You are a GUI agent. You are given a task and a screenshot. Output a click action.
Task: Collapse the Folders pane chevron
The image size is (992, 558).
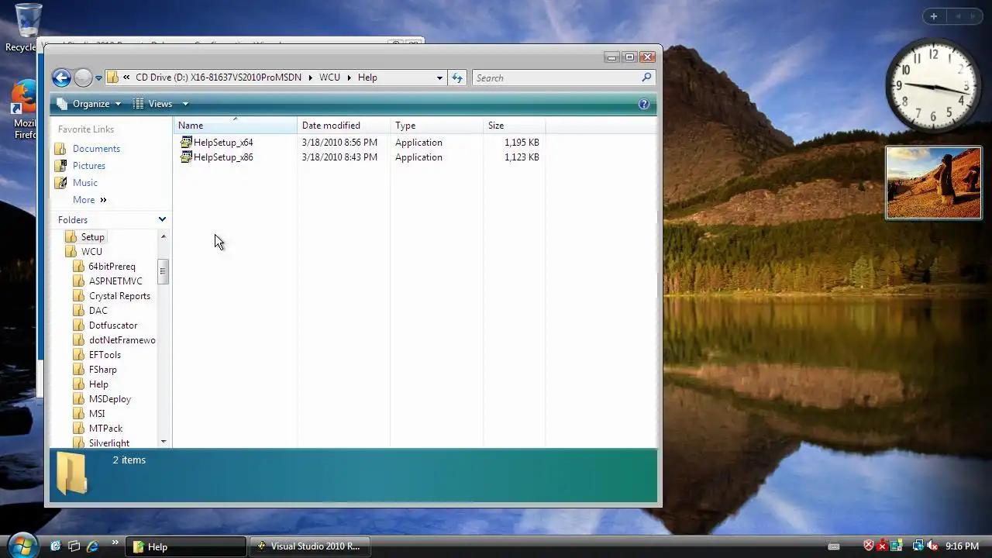(x=162, y=220)
